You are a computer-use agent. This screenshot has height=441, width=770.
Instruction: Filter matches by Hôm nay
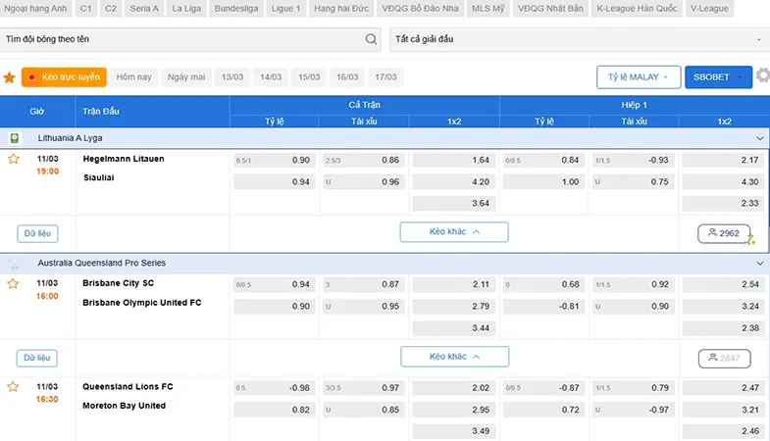point(134,77)
